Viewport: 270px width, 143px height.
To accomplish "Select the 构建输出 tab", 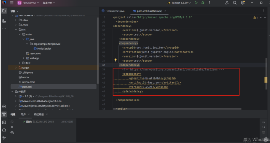I will pos(39,114).
